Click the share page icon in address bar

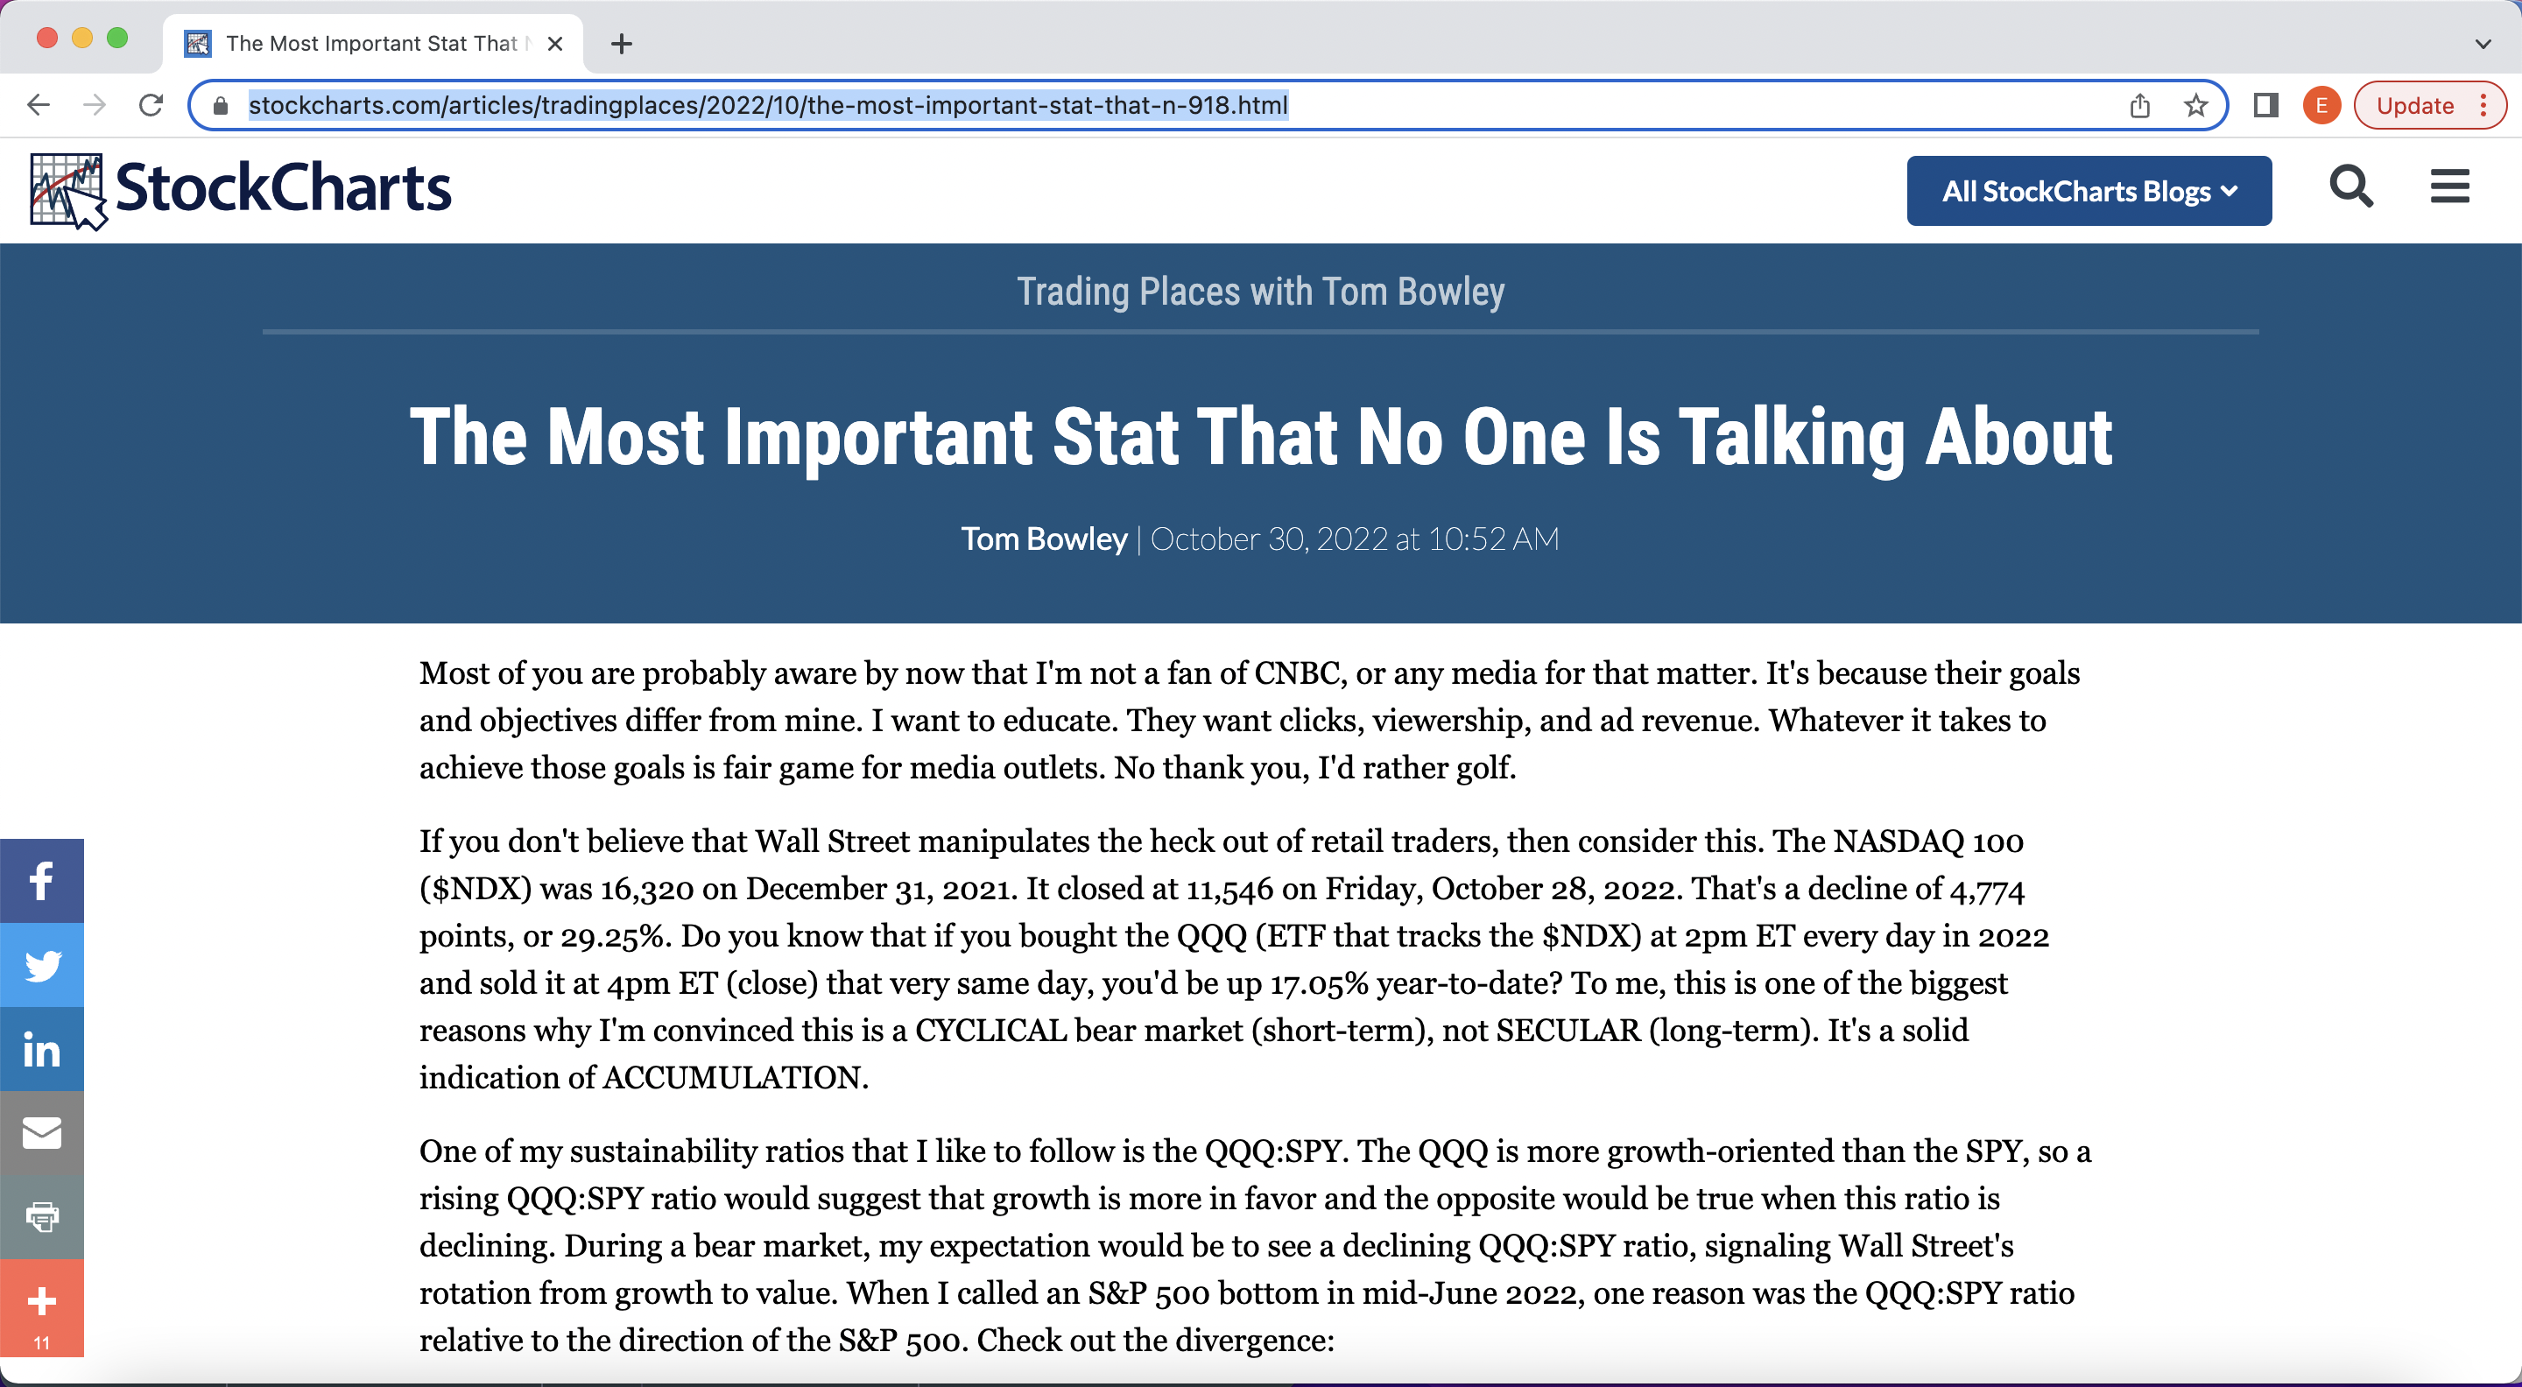[2140, 106]
